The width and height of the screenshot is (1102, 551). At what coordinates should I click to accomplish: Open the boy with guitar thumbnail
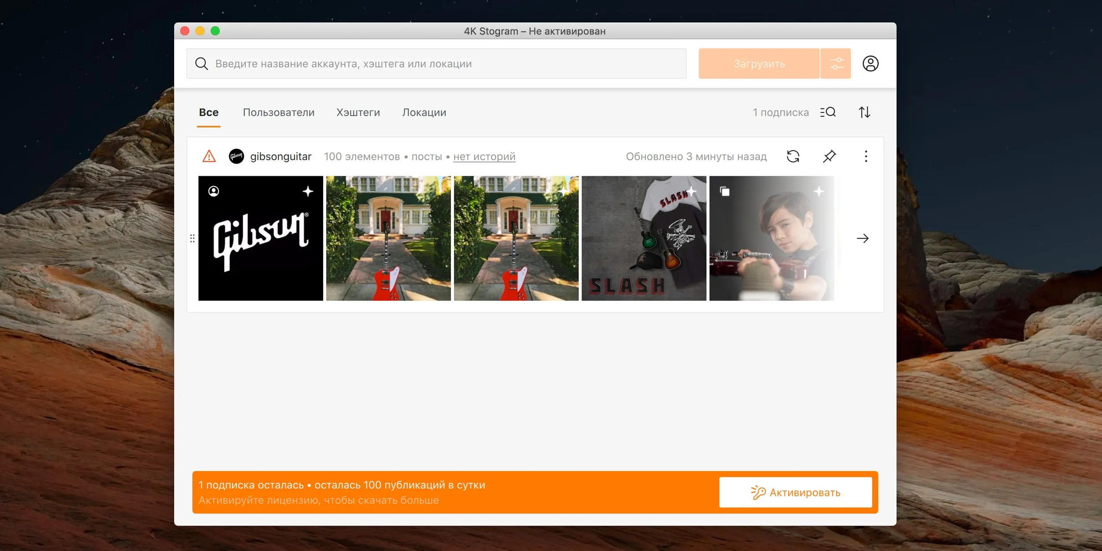[x=772, y=238]
